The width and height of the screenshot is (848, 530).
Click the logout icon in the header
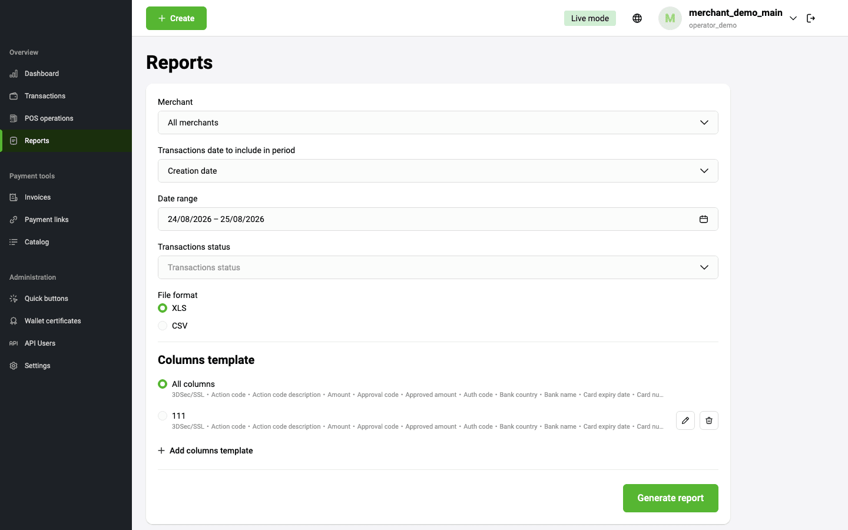(811, 18)
